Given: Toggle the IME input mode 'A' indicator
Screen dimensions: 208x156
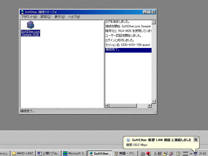Looking at the screenshot, I should [x=155, y=153].
